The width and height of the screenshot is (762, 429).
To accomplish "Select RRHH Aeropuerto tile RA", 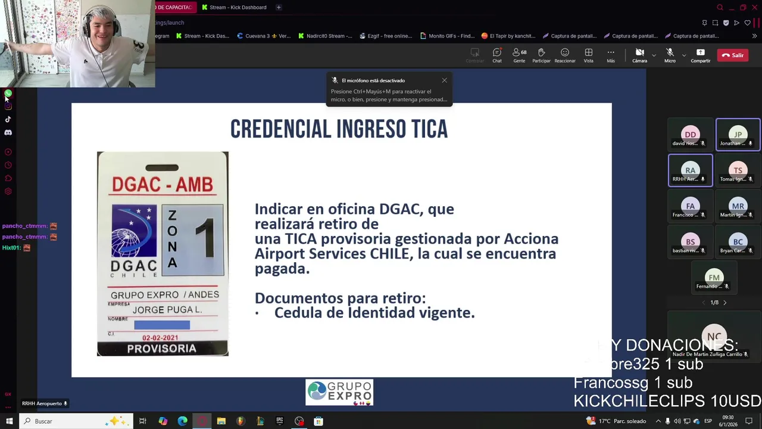I will [690, 171].
